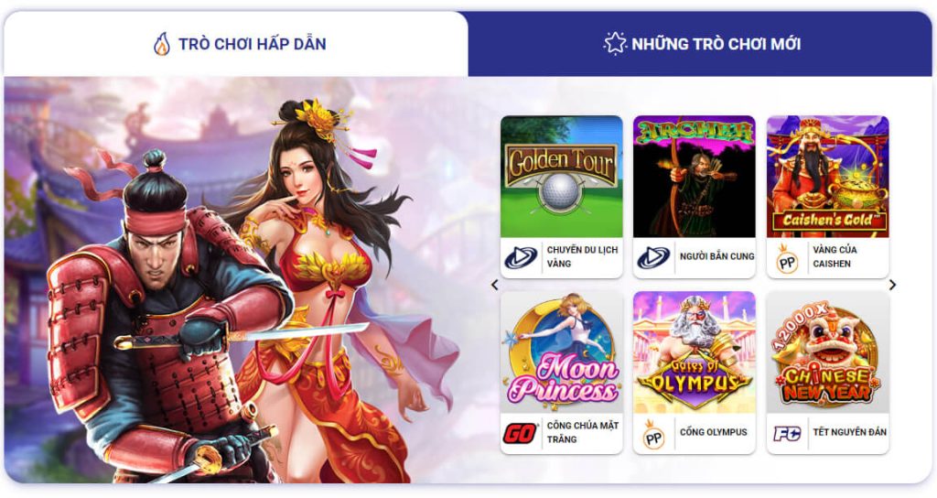The height and width of the screenshot is (498, 937).
Task: Click the star icon in the new games tab
Action: (615, 43)
